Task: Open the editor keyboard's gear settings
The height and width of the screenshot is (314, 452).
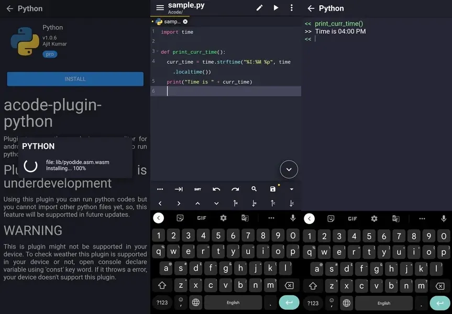Action: (x=224, y=218)
